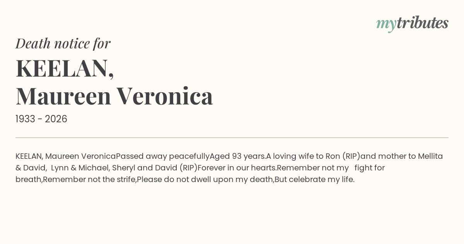Click 'tributes' part of the logo
The height and width of the screenshot is (244, 464).
tap(422, 23)
